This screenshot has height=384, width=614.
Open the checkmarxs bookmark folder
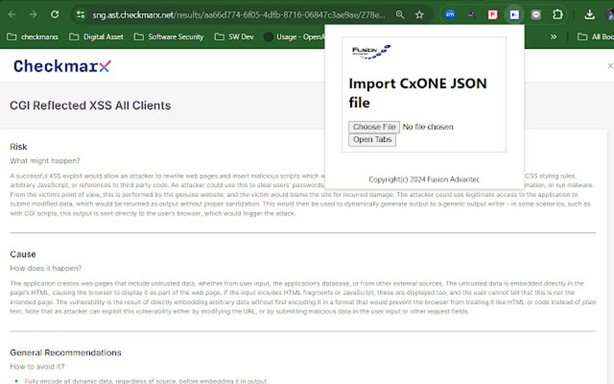coord(33,37)
